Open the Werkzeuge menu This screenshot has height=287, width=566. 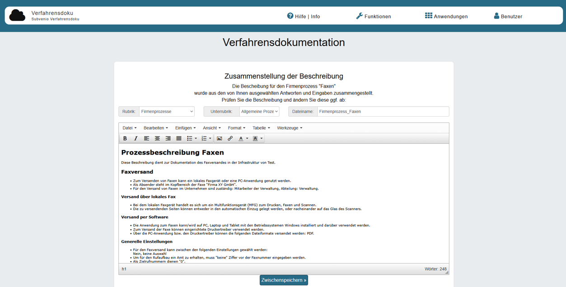[290, 128]
